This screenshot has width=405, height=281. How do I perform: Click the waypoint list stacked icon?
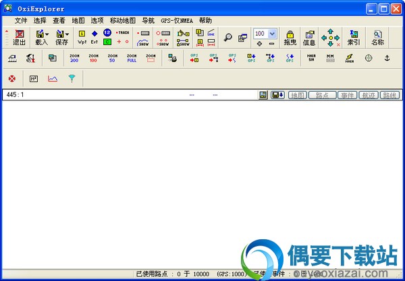(x=200, y=32)
